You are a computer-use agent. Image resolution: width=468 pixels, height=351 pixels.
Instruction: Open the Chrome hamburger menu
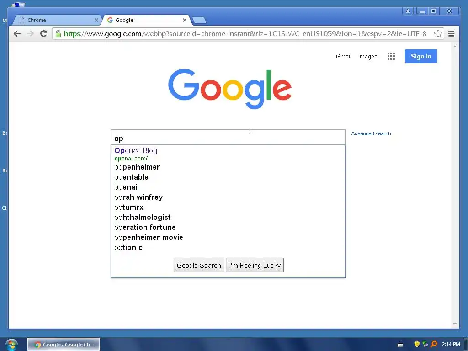451,34
